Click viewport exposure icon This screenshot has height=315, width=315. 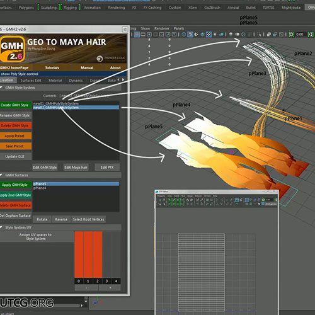tap(291, 34)
